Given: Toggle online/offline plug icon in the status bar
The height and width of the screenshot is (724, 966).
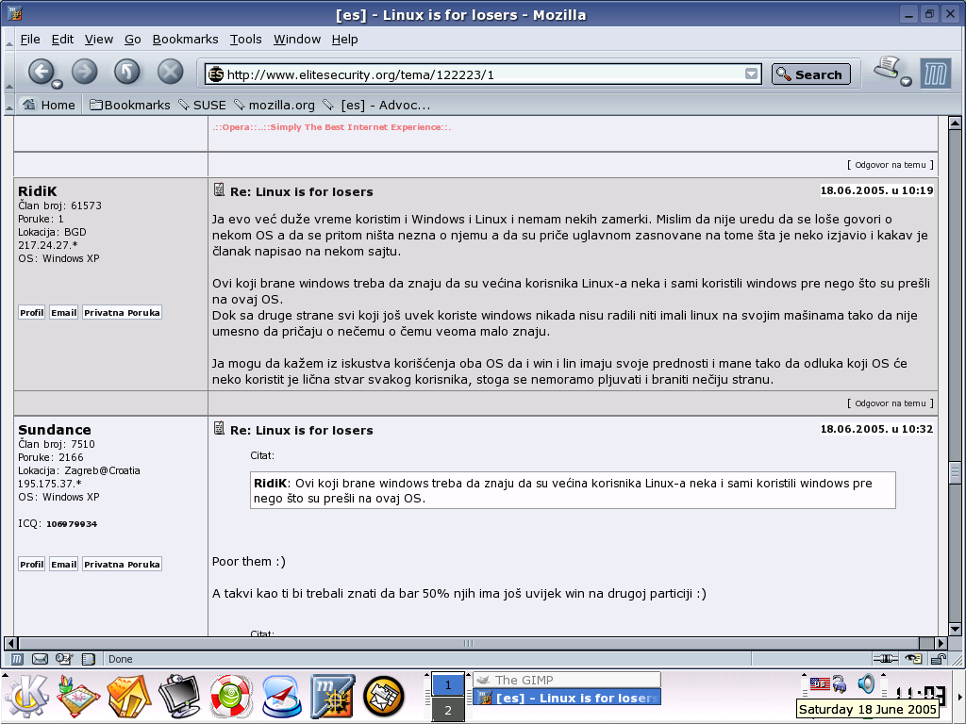Looking at the screenshot, I should click(x=885, y=659).
